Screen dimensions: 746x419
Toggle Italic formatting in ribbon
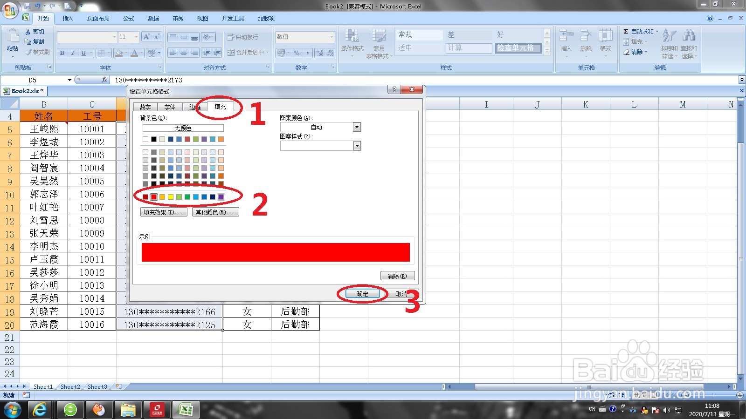pos(73,53)
